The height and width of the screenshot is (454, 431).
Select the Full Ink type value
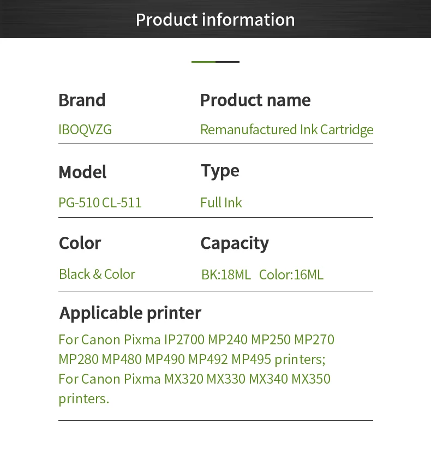tap(221, 202)
